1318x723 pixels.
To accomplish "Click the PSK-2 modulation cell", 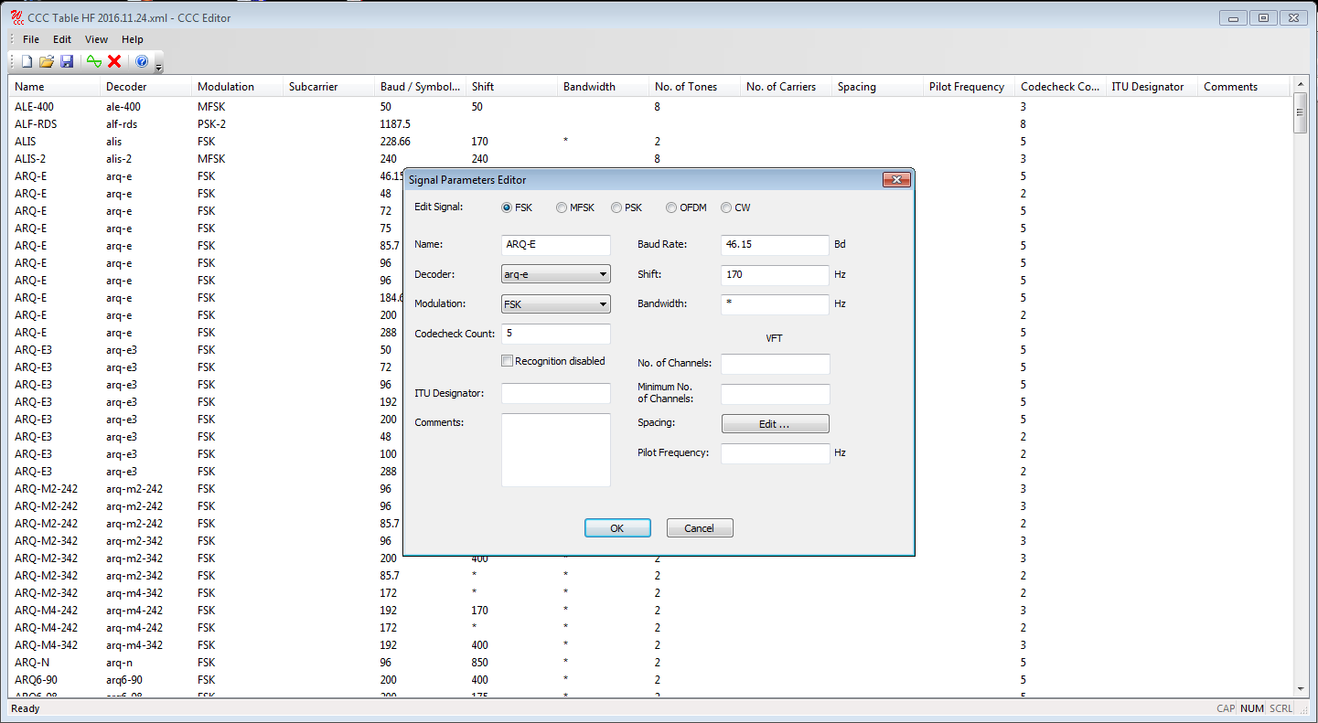I will coord(211,124).
